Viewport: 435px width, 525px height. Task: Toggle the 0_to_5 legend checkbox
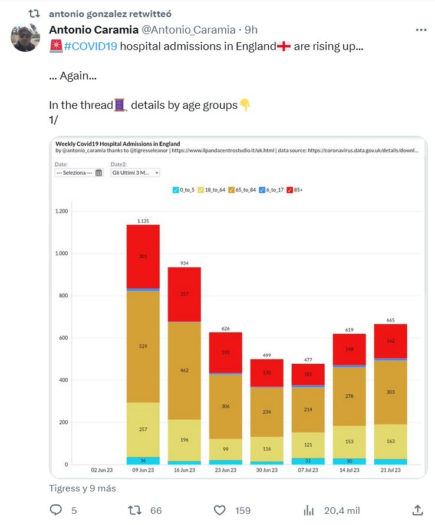pos(176,190)
